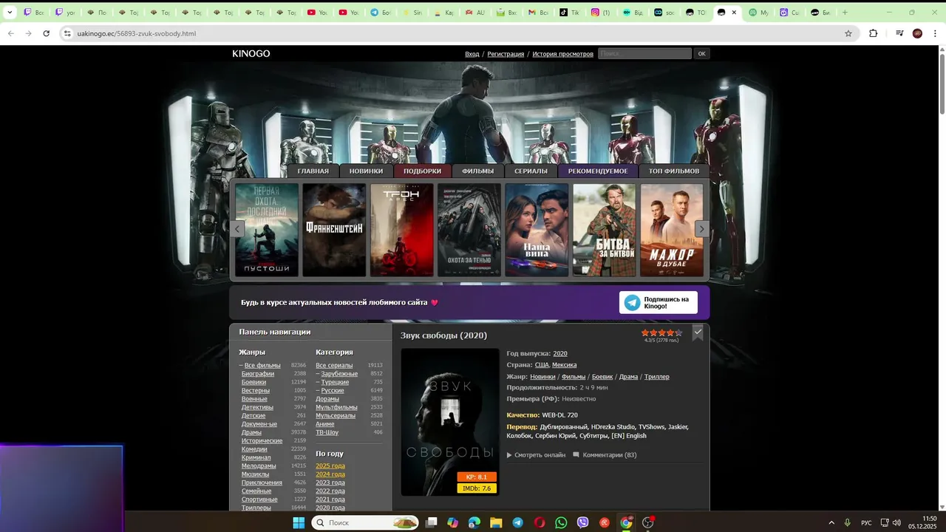Image resolution: width=946 pixels, height=532 pixels.
Task: Focus the site search field
Action: pos(644,53)
